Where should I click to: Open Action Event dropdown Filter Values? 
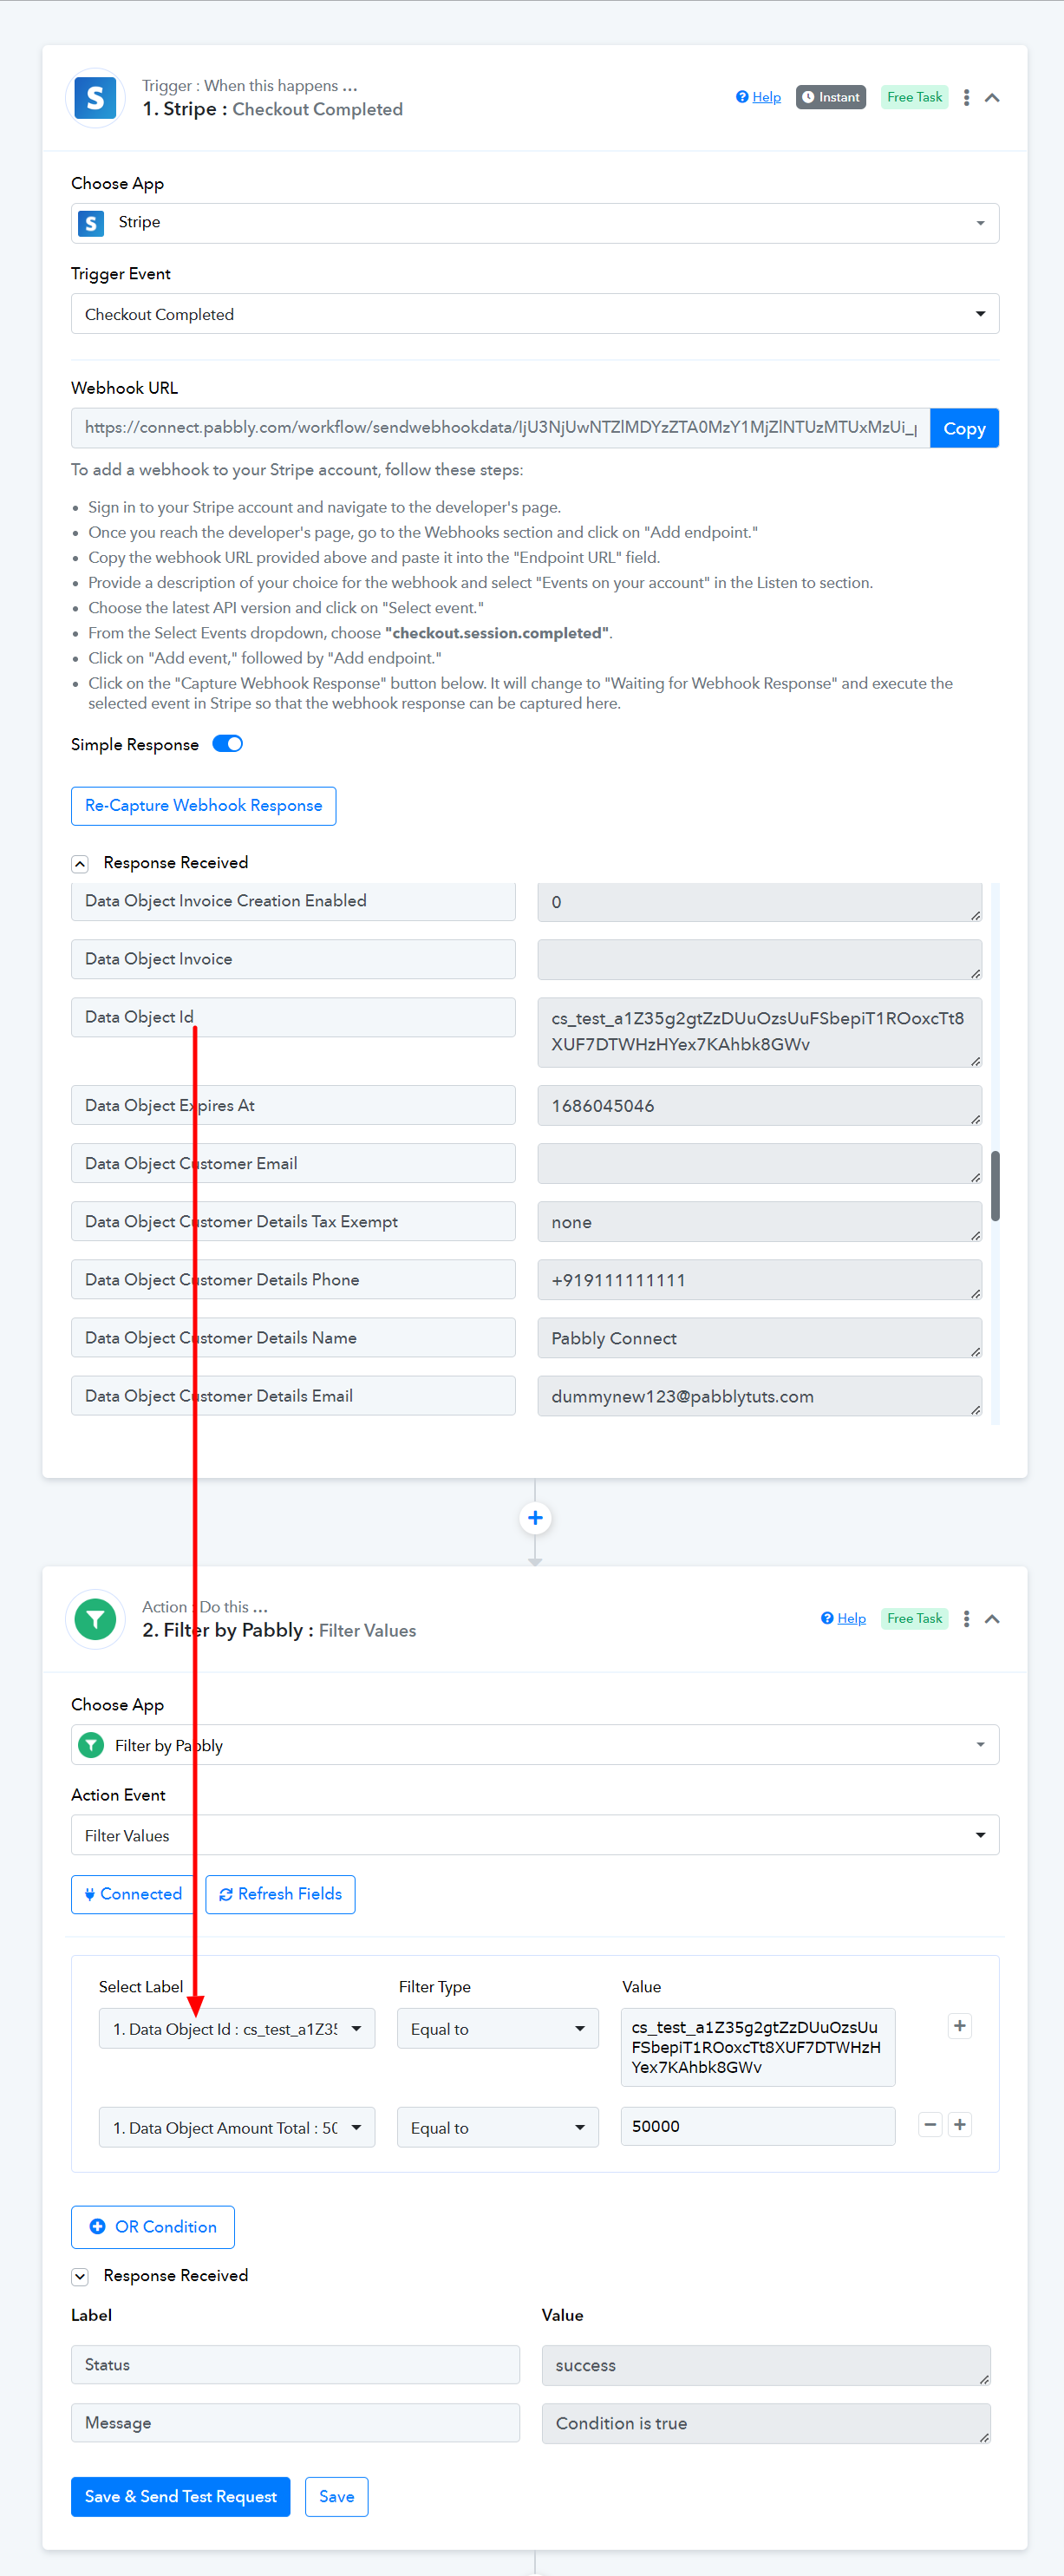[535, 1835]
